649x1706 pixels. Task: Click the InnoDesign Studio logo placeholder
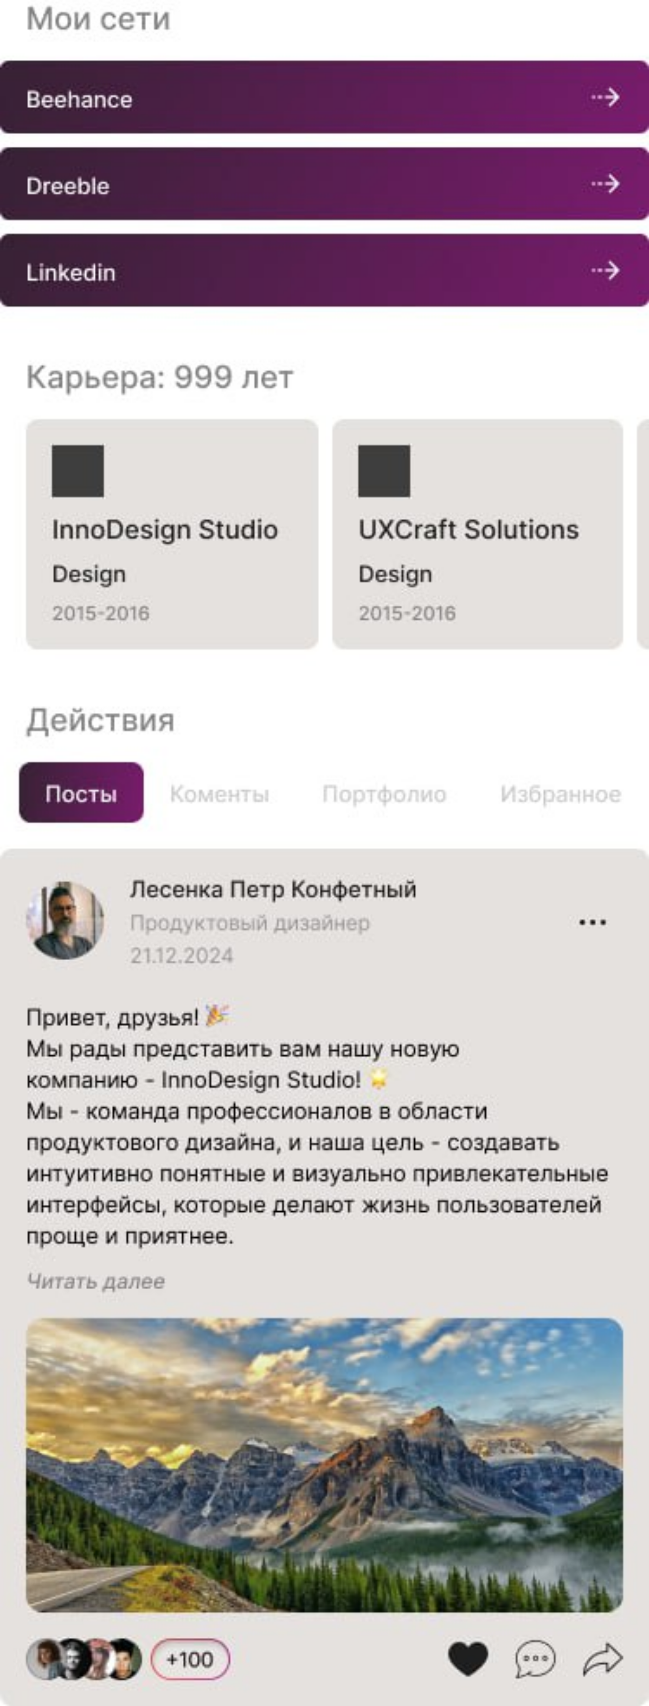(79, 471)
